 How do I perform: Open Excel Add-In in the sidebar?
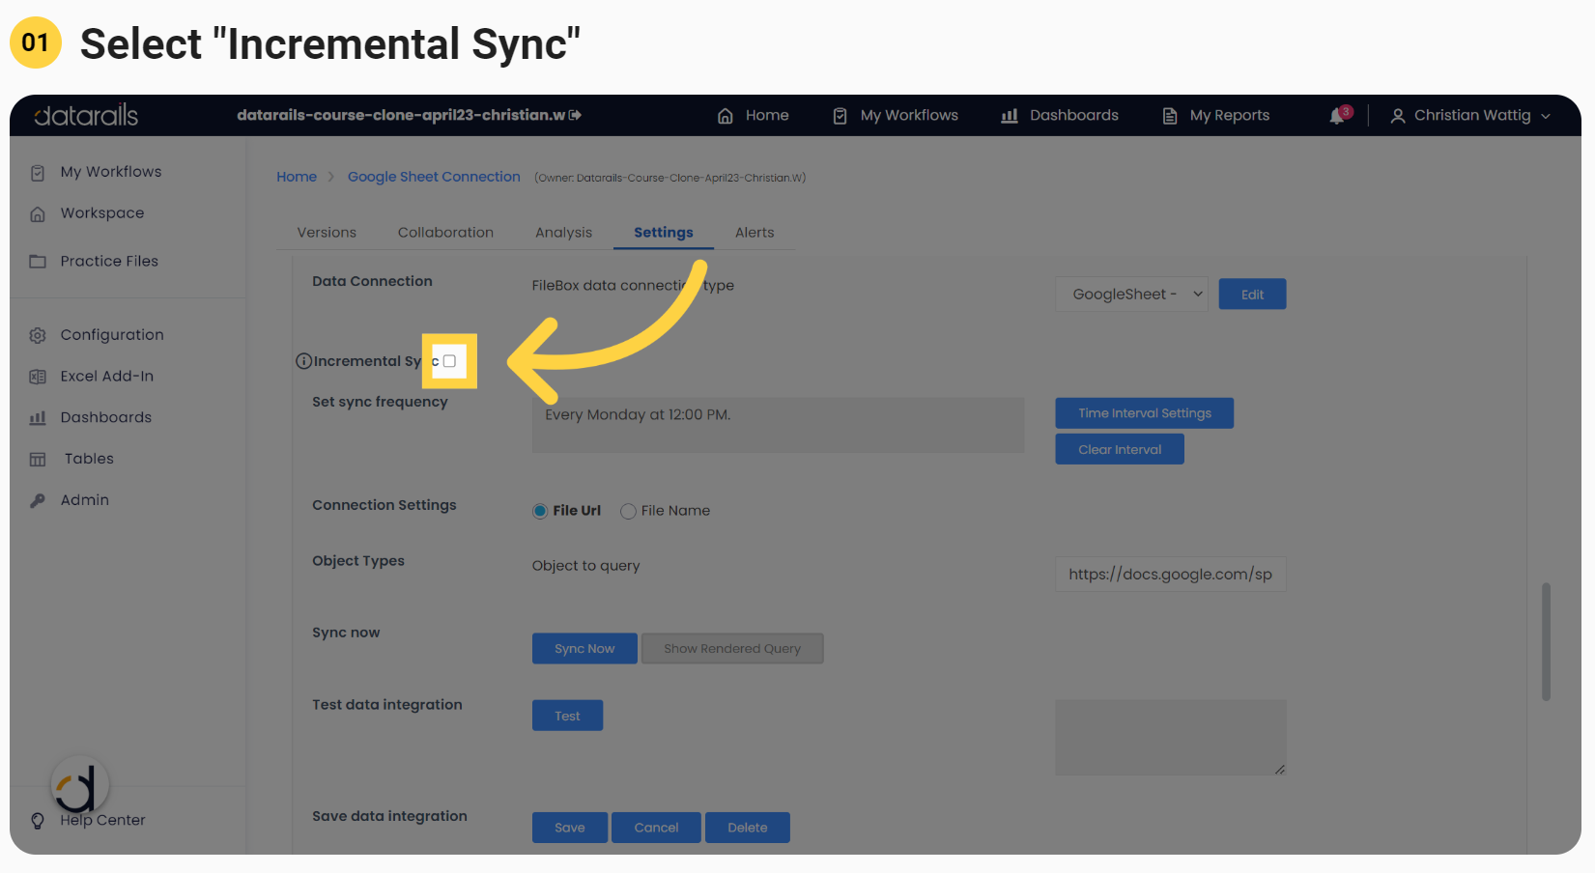click(107, 377)
